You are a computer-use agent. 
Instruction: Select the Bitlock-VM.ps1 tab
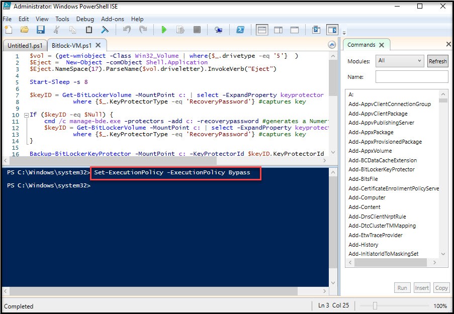[x=71, y=45]
